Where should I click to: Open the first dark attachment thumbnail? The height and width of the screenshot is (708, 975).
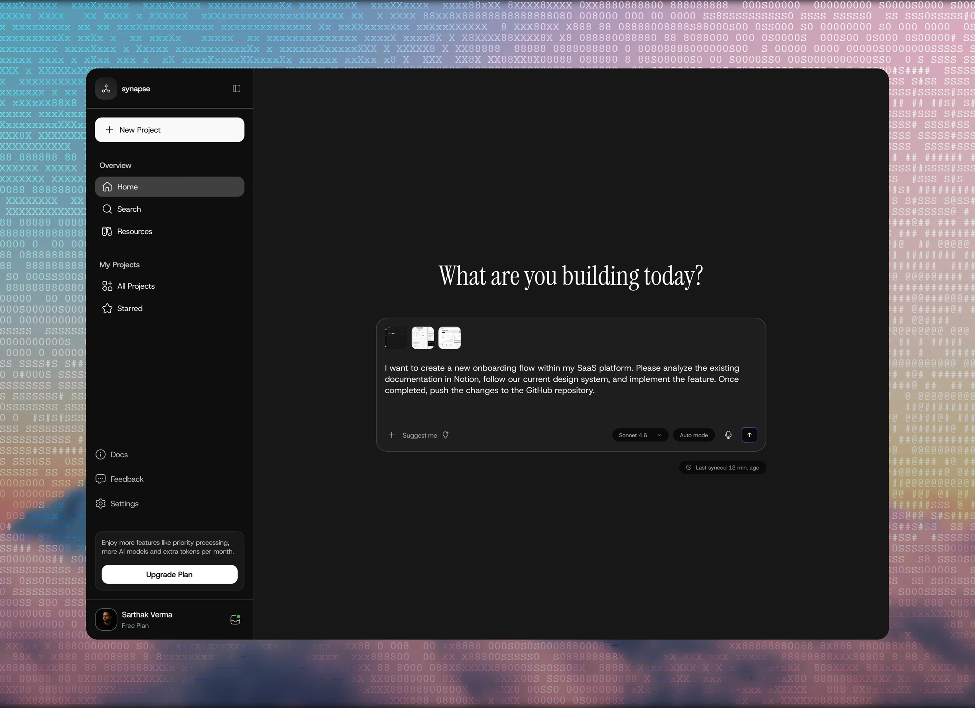click(395, 338)
